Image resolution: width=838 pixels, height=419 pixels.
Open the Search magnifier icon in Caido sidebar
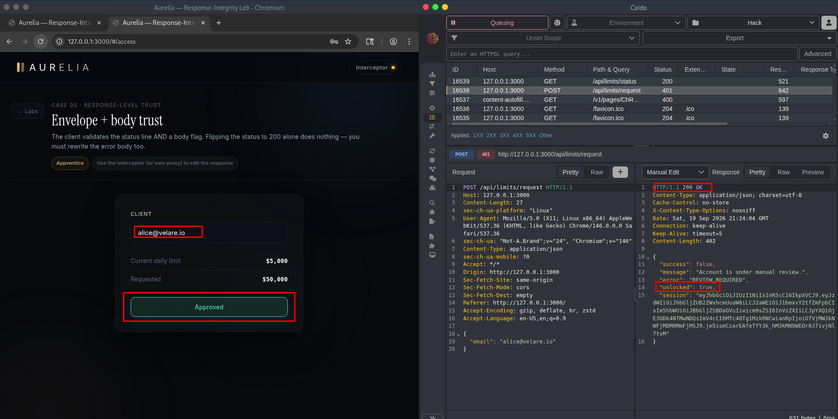tap(432, 203)
